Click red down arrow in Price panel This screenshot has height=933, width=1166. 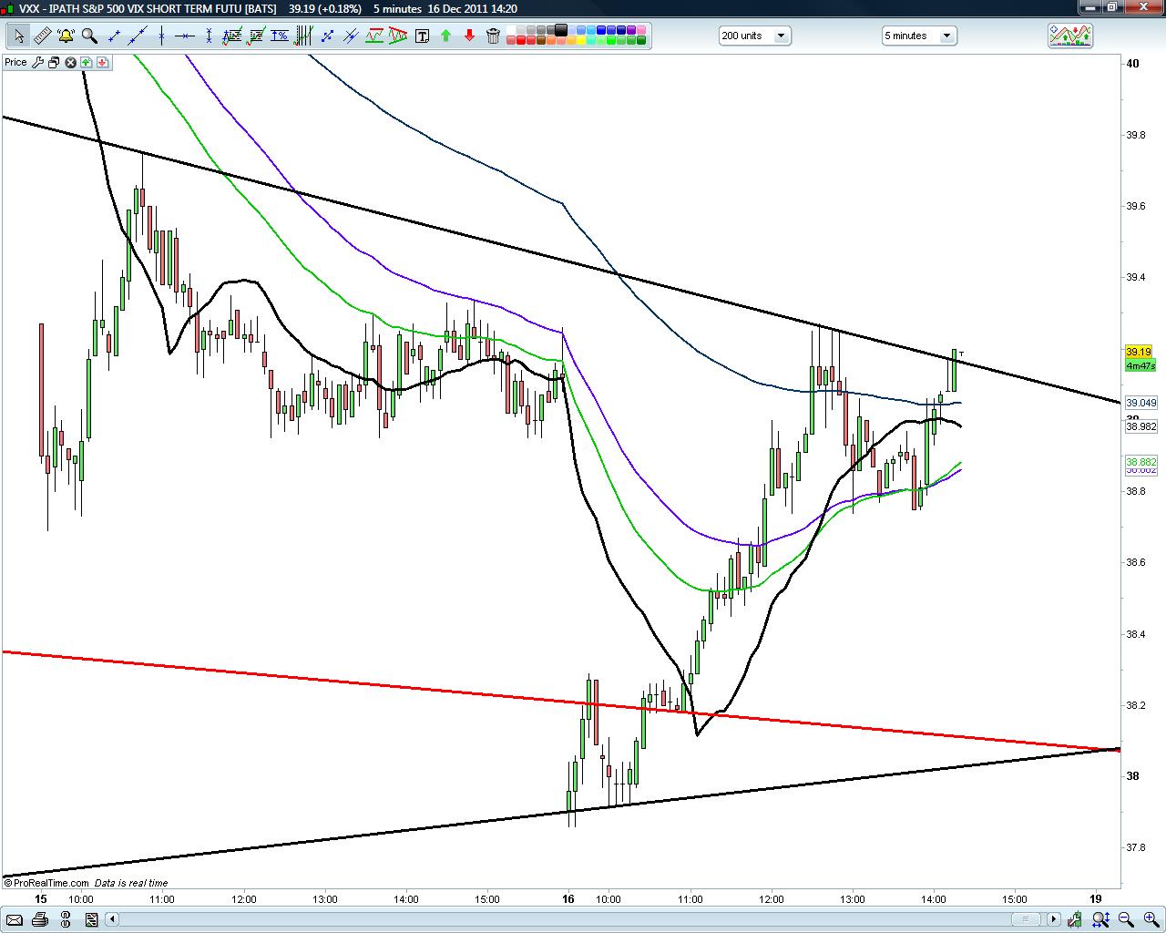[102, 62]
